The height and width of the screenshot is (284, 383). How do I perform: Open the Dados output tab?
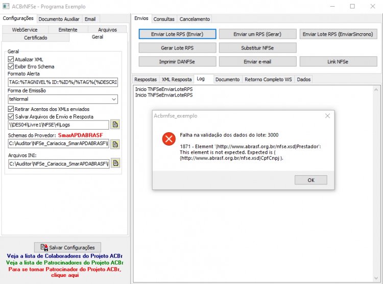(x=304, y=80)
